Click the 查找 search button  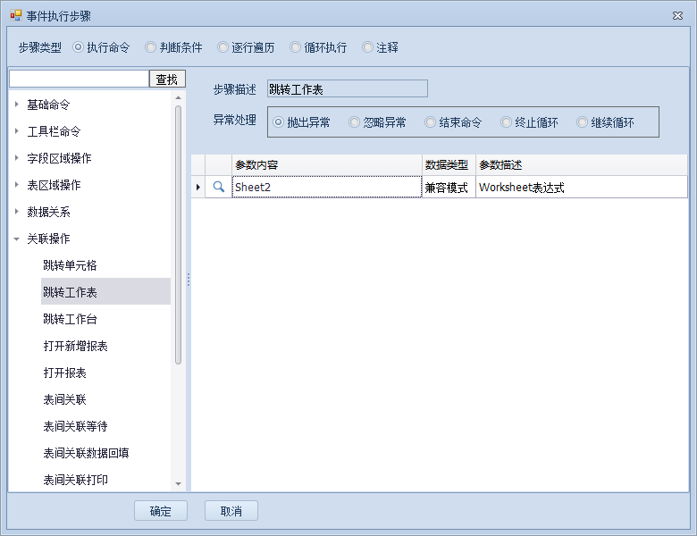[167, 80]
